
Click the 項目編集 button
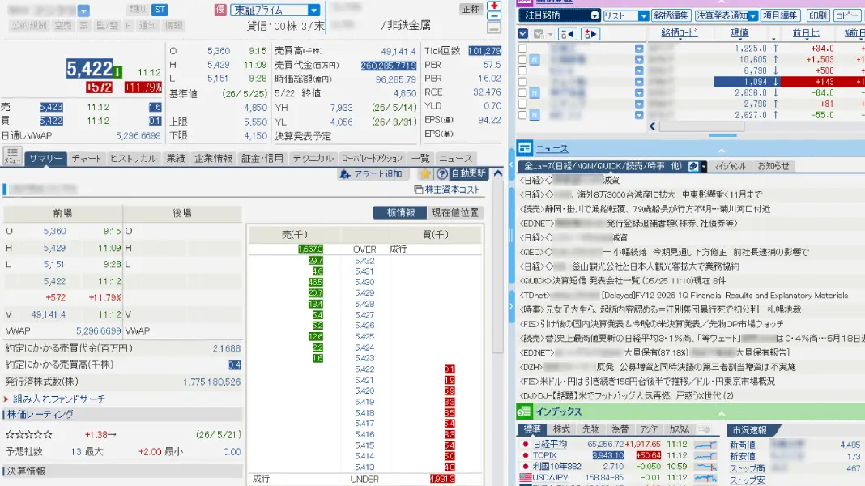coord(780,15)
